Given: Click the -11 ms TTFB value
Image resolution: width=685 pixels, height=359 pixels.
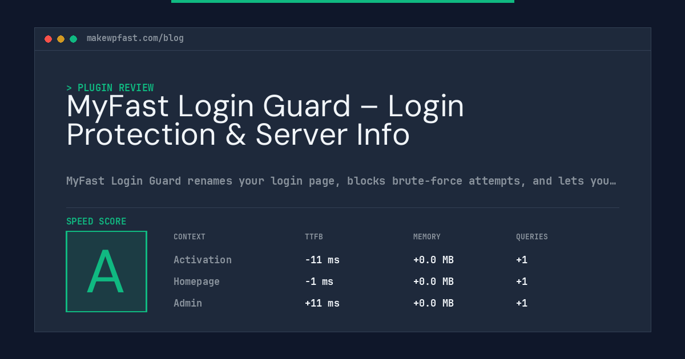Looking at the screenshot, I should (x=322, y=260).
